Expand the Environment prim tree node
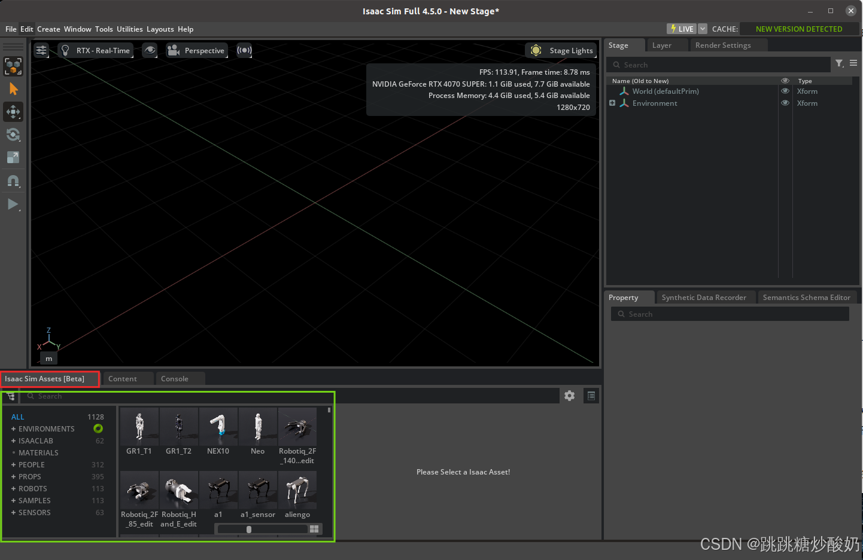863x560 pixels. point(612,103)
